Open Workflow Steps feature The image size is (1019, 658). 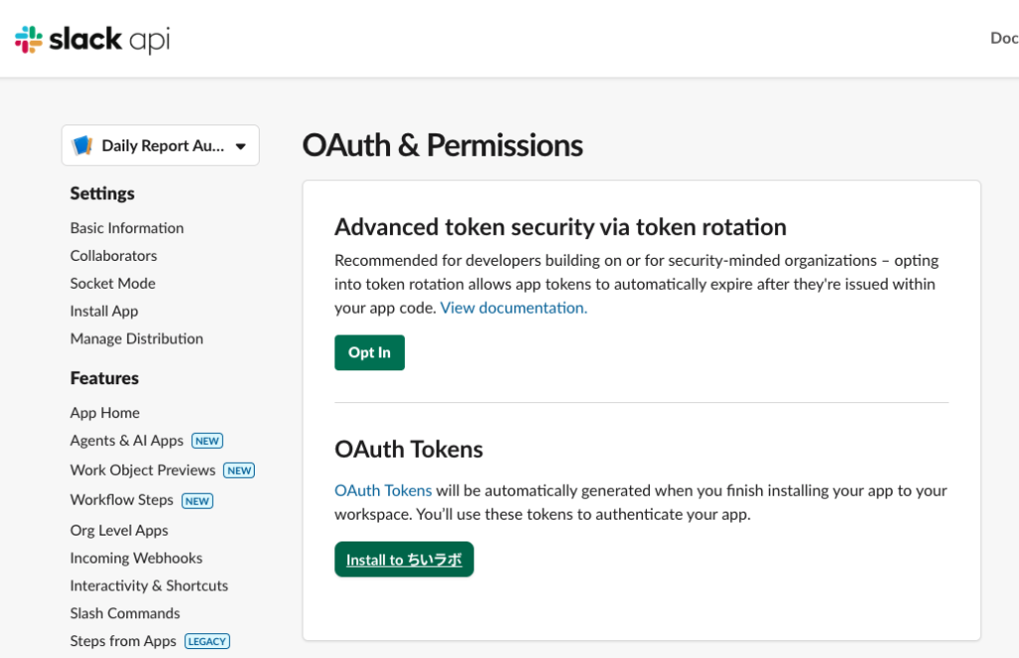(121, 500)
